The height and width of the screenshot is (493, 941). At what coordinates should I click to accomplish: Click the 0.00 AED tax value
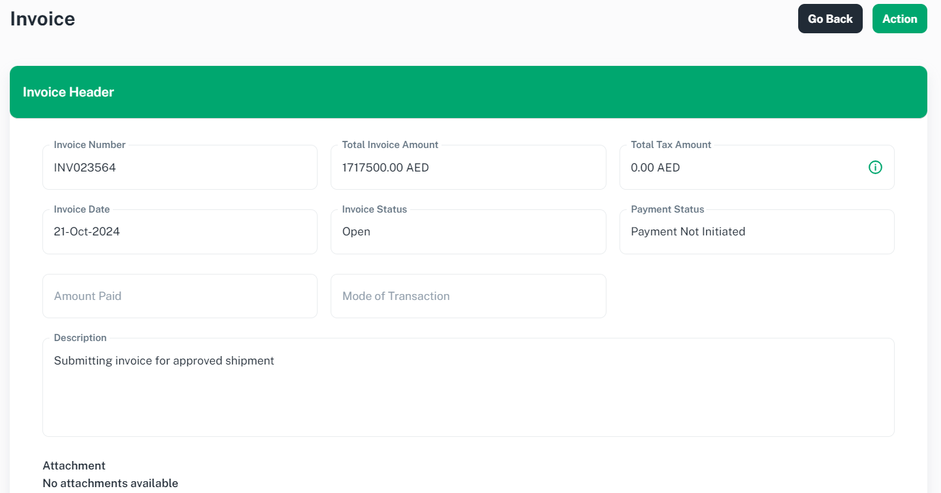pyautogui.click(x=655, y=168)
